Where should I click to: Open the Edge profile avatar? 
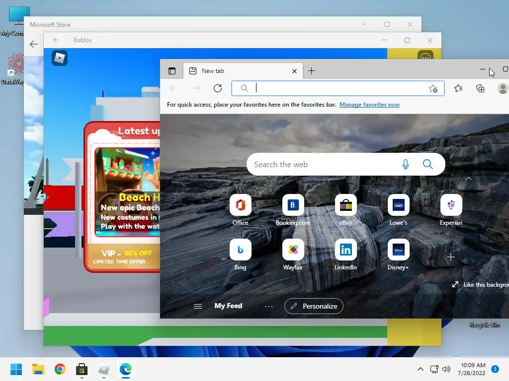click(503, 88)
